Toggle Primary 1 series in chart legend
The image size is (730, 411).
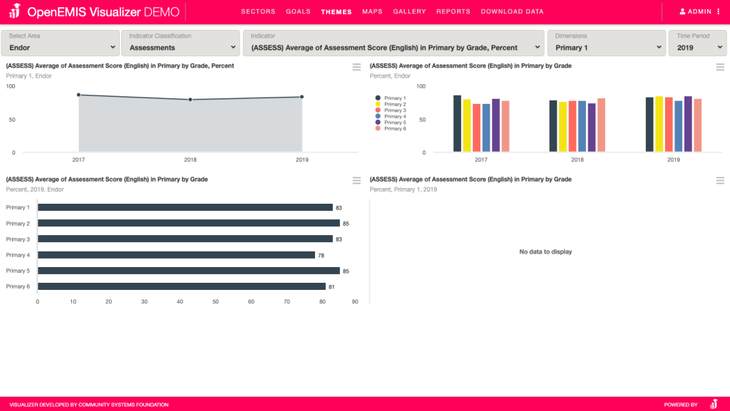[x=394, y=98]
